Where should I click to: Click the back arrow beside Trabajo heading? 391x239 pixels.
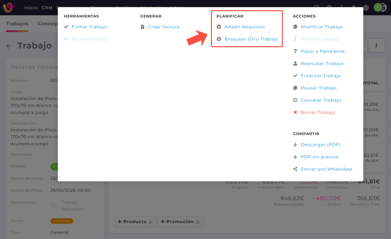tap(9, 46)
